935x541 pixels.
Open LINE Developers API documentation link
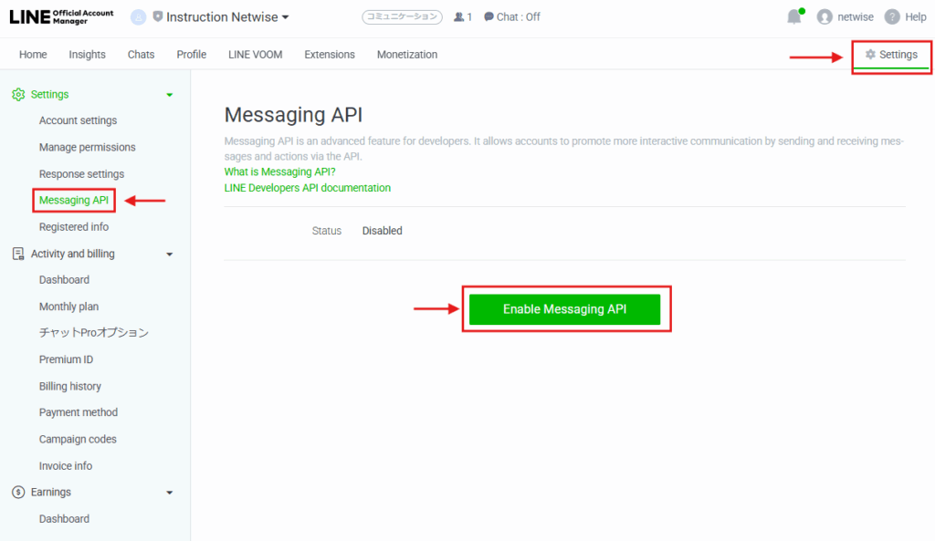tap(307, 188)
